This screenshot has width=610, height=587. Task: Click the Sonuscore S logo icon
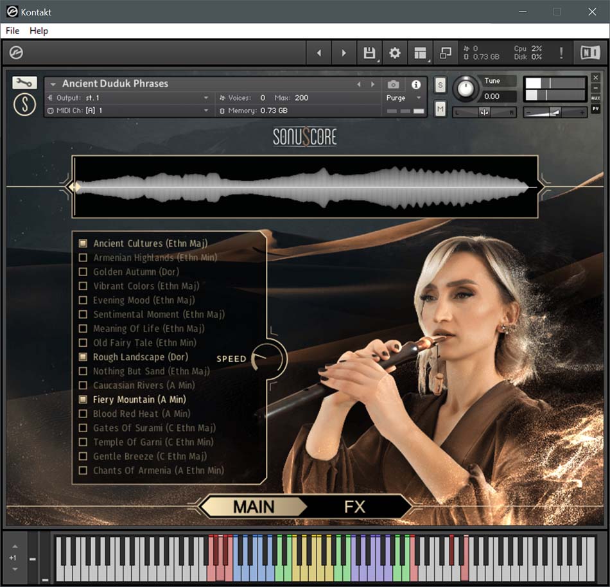pos(24,104)
